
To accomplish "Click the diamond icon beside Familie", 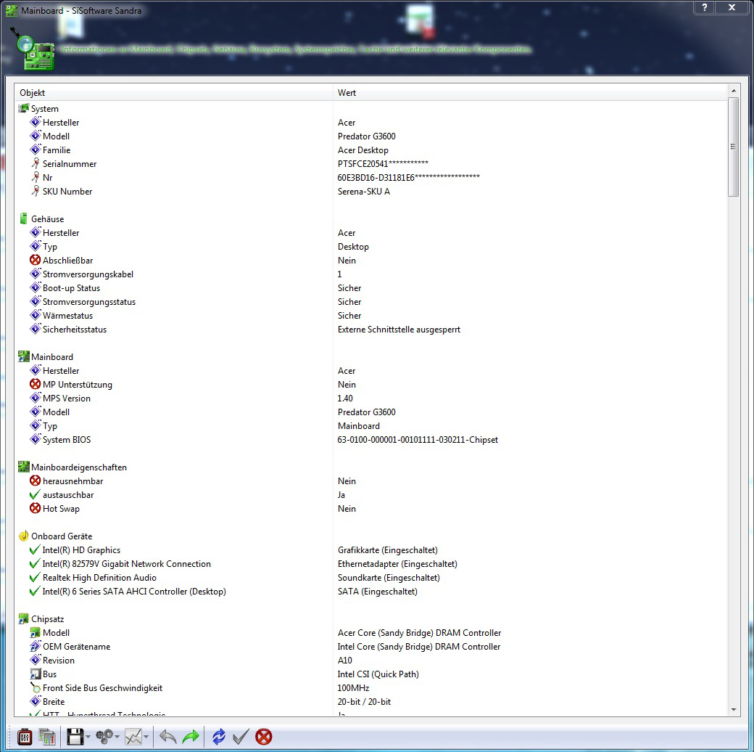I will 35,150.
